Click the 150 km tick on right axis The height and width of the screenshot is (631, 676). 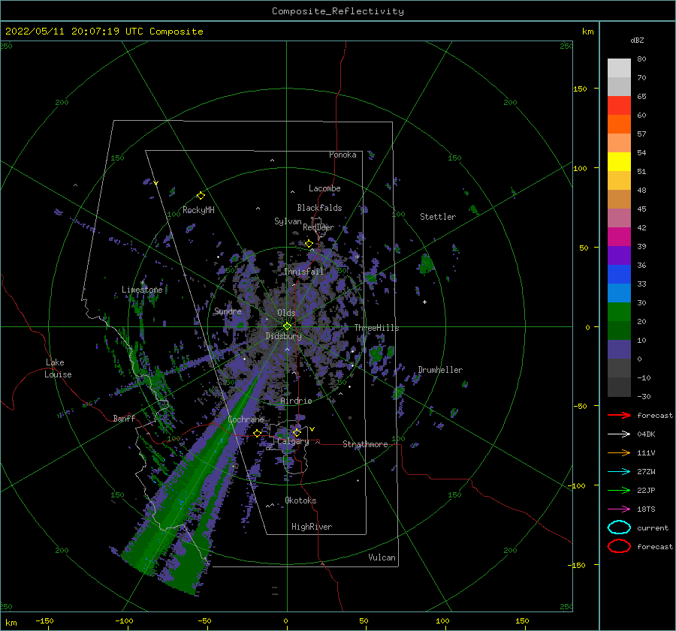tap(580, 89)
